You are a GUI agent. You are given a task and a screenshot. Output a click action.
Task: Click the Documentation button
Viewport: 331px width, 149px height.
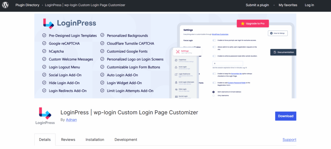[283, 52]
